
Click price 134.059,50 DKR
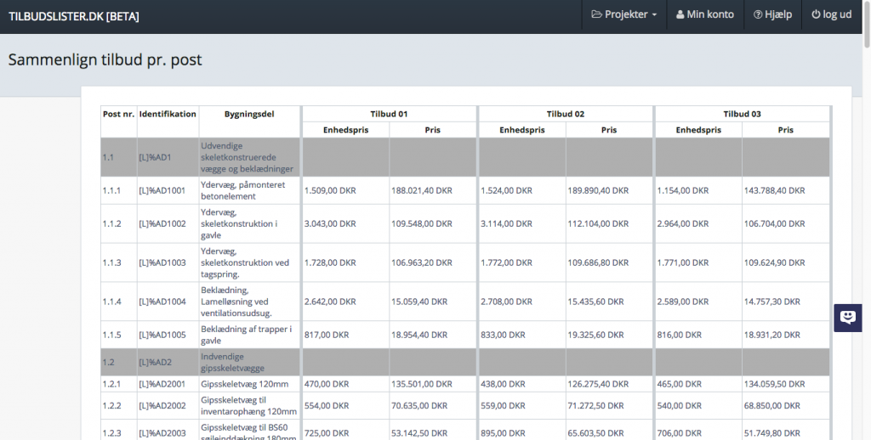point(774,384)
